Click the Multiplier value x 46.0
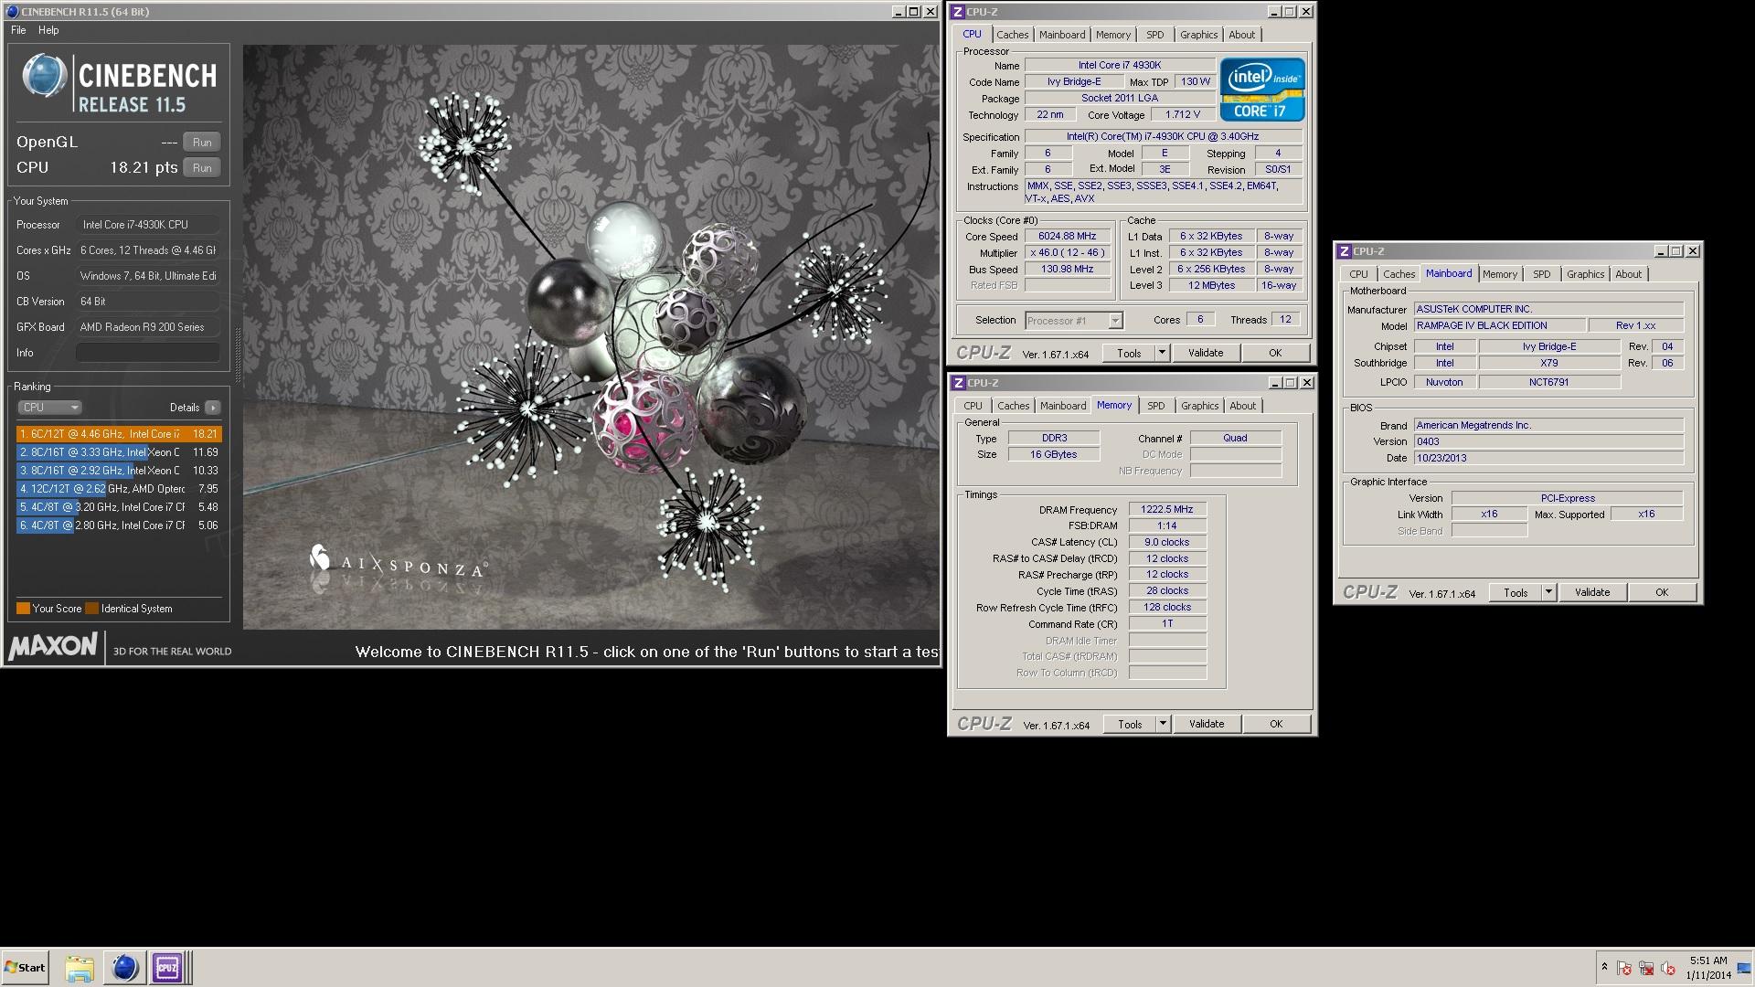The image size is (1755, 987). pos(1068,253)
